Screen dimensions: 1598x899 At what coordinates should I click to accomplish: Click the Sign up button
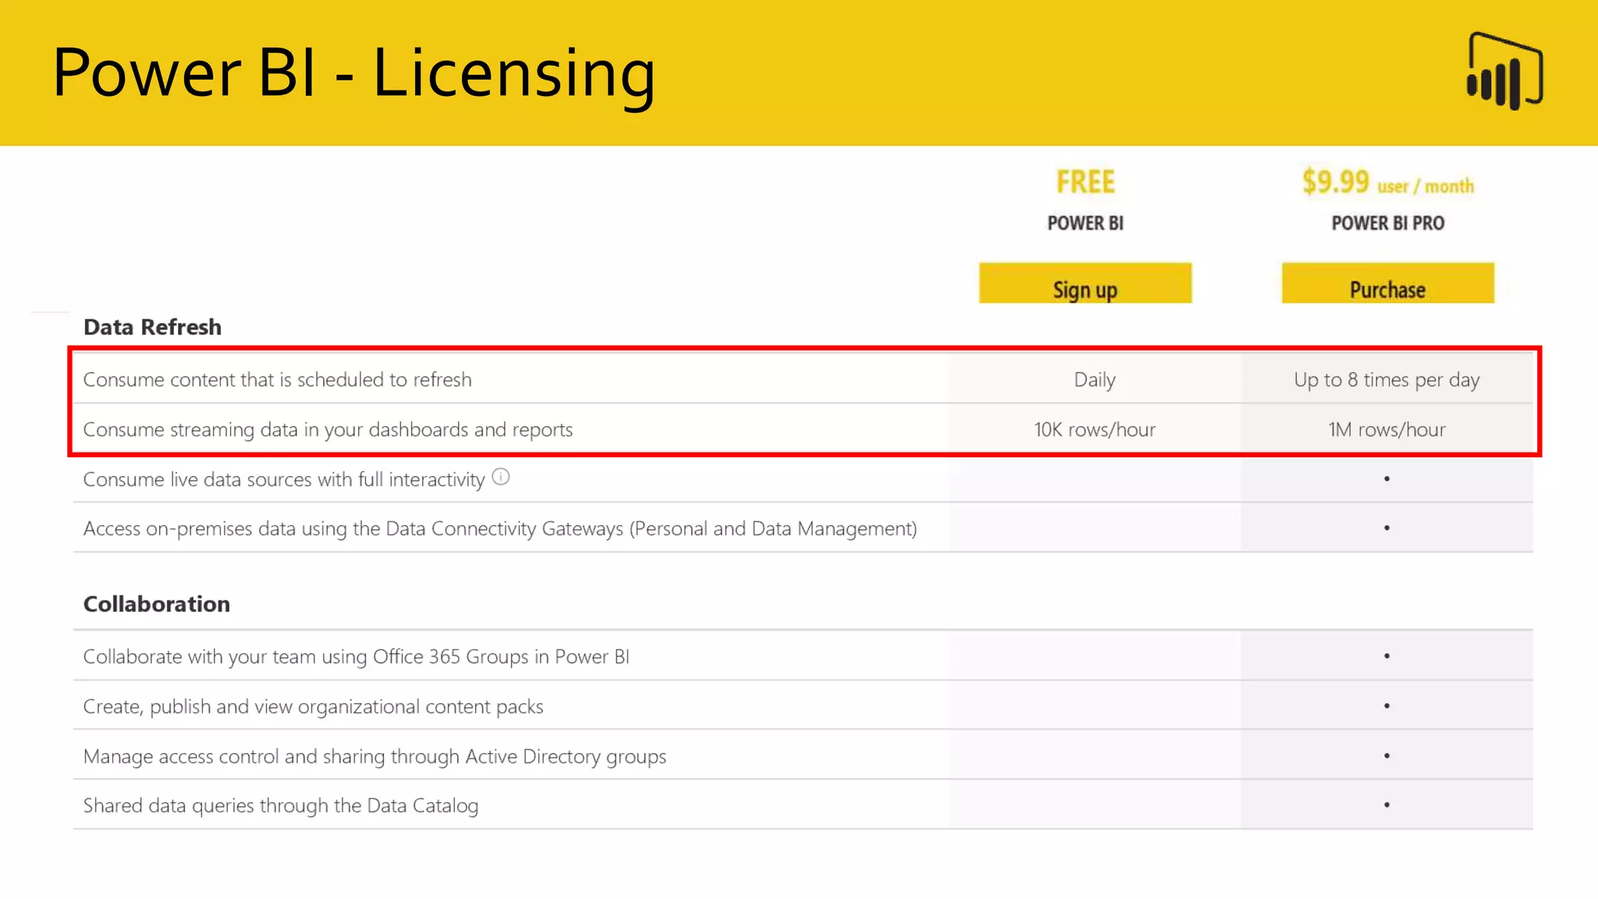point(1085,283)
